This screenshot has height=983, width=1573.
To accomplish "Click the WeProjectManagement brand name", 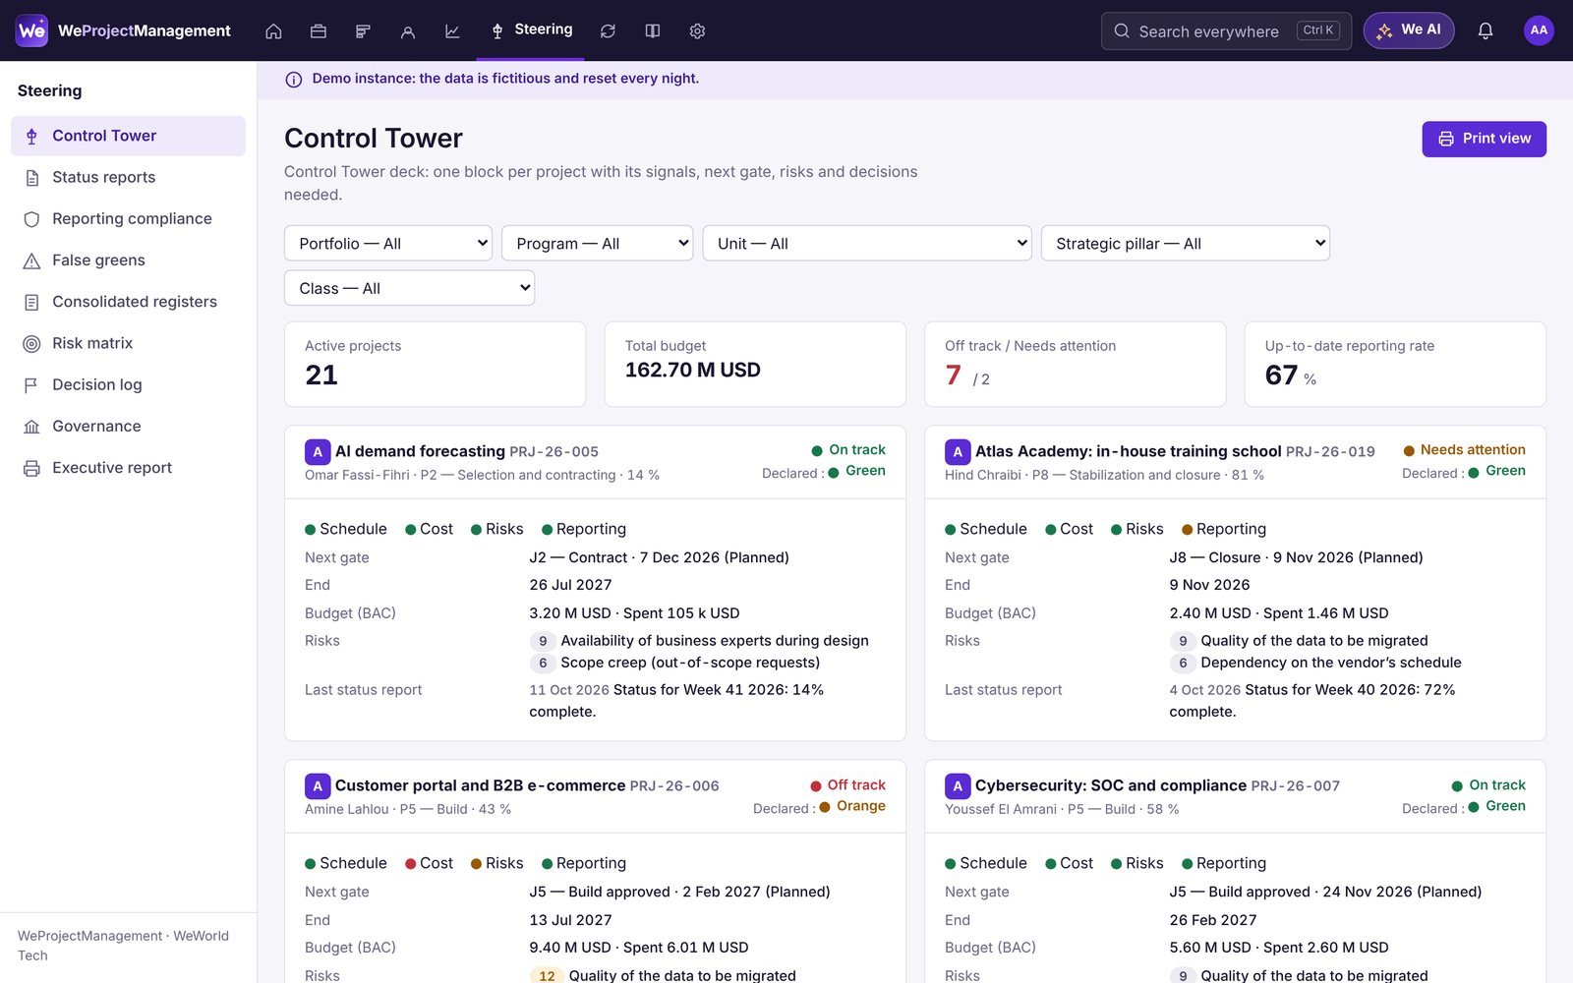I will tap(145, 30).
